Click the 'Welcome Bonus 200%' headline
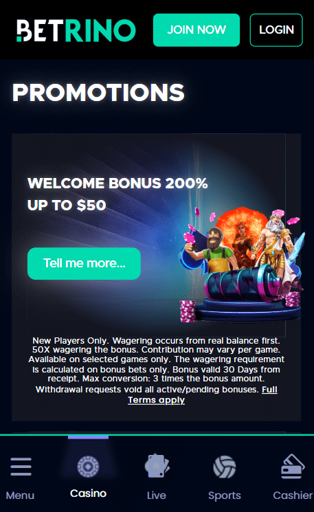This screenshot has width=314, height=512. [117, 183]
